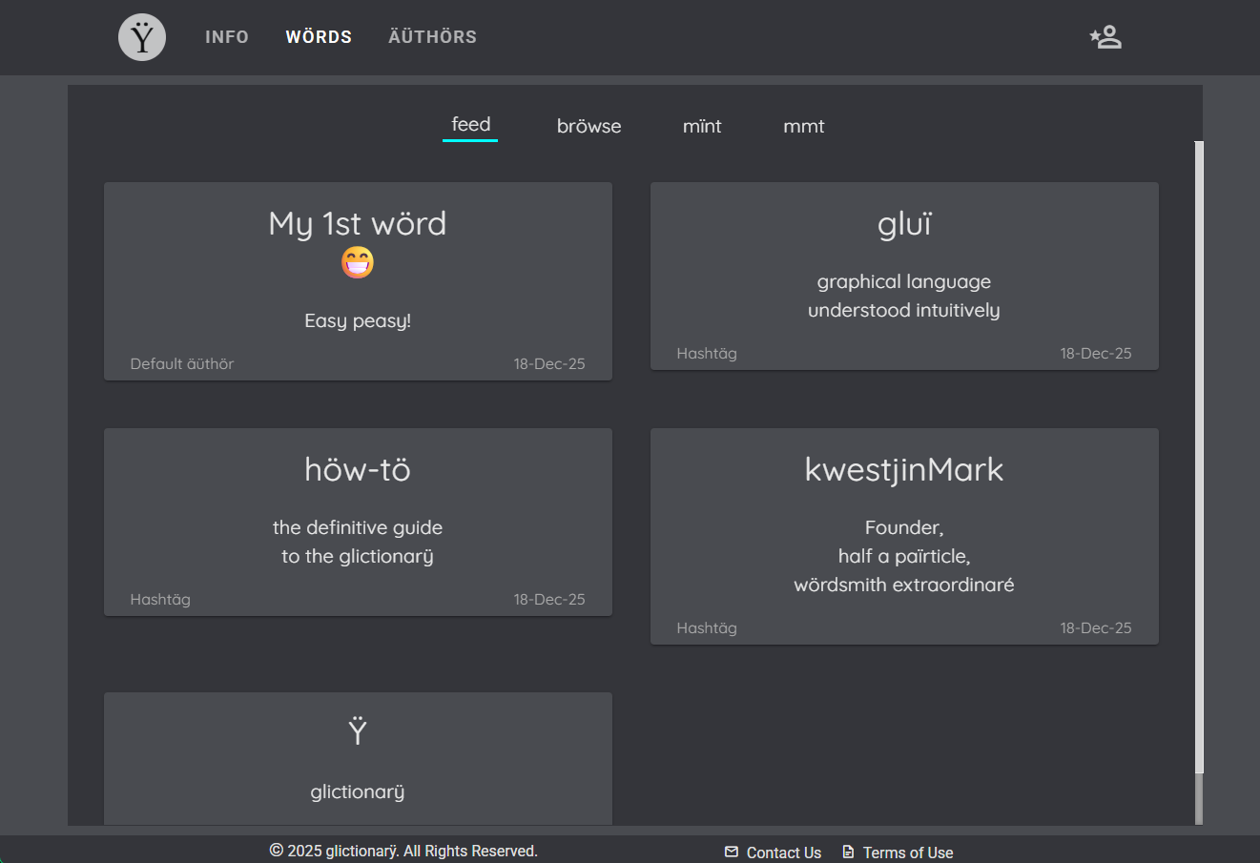Click the Ÿ glictionarÿ logo icon

point(141,37)
